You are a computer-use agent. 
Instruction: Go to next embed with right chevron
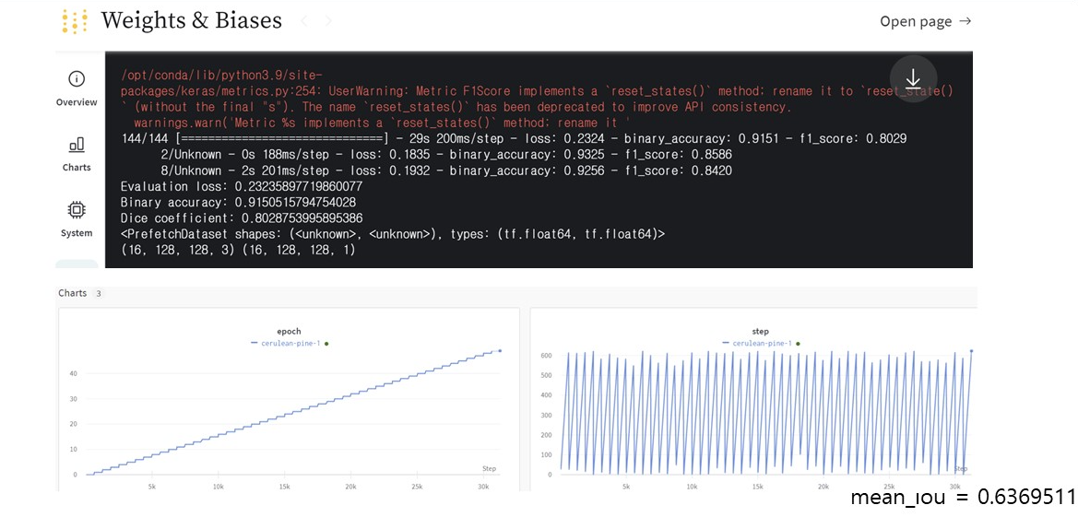(x=328, y=21)
